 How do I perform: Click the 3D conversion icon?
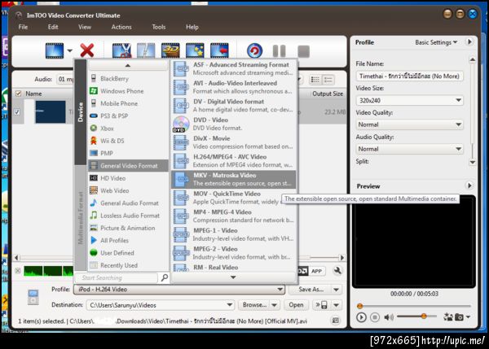click(x=170, y=50)
